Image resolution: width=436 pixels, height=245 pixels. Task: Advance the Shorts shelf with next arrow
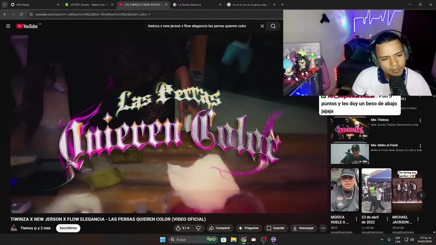[421, 195]
